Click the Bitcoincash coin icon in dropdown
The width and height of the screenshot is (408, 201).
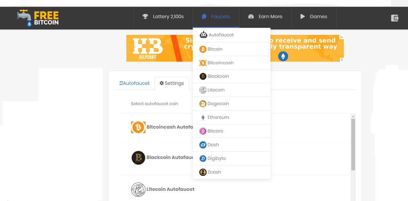[203, 63]
